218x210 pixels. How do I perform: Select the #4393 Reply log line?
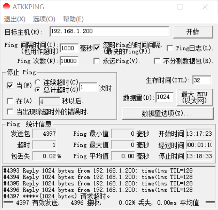tap(98, 170)
